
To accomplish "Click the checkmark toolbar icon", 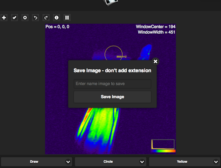I will (14, 18).
